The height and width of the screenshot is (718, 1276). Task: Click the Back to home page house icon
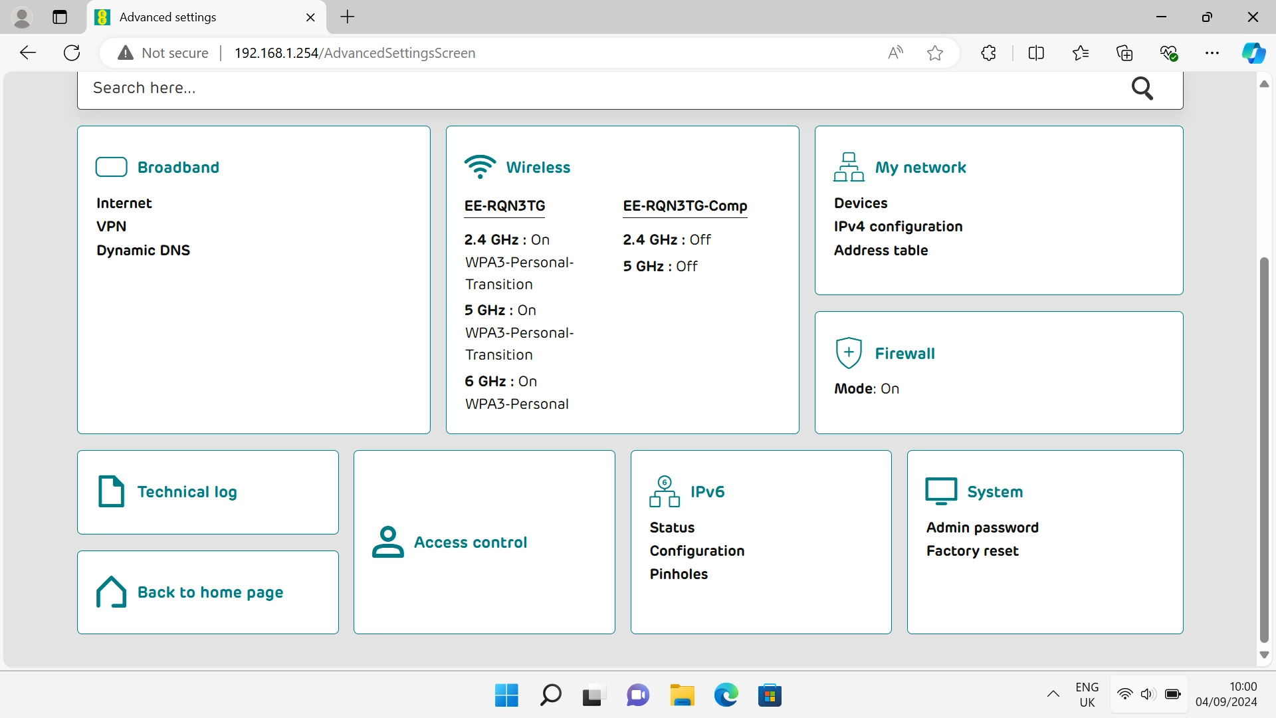coord(110,592)
